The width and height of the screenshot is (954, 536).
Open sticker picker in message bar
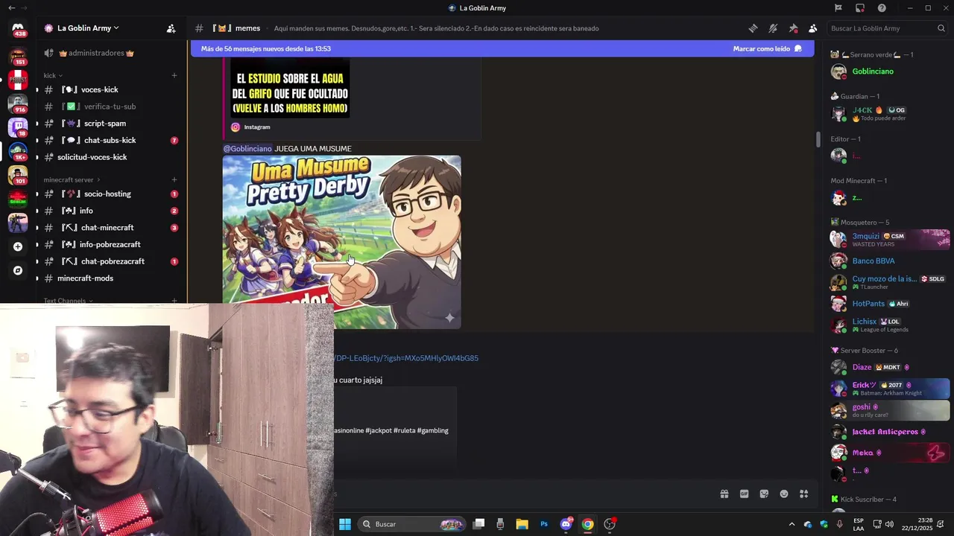tap(764, 494)
